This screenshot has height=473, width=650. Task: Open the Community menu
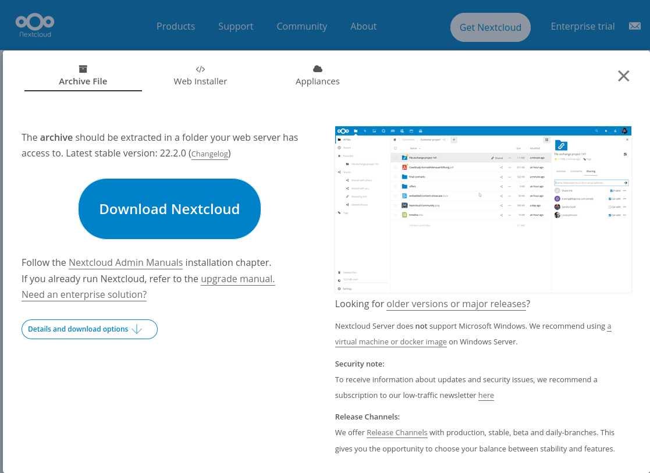pyautogui.click(x=302, y=26)
